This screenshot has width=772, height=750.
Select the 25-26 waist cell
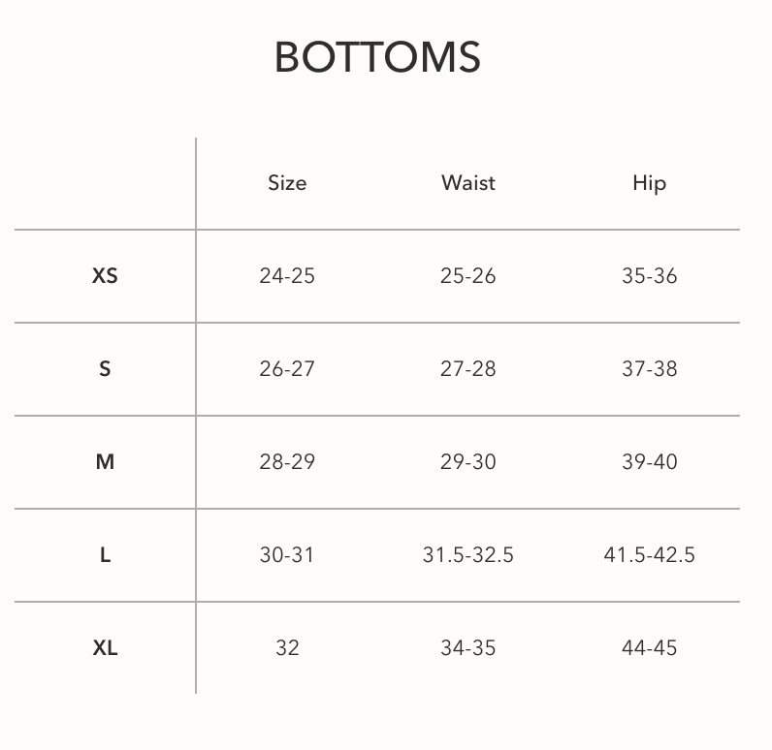[468, 275]
